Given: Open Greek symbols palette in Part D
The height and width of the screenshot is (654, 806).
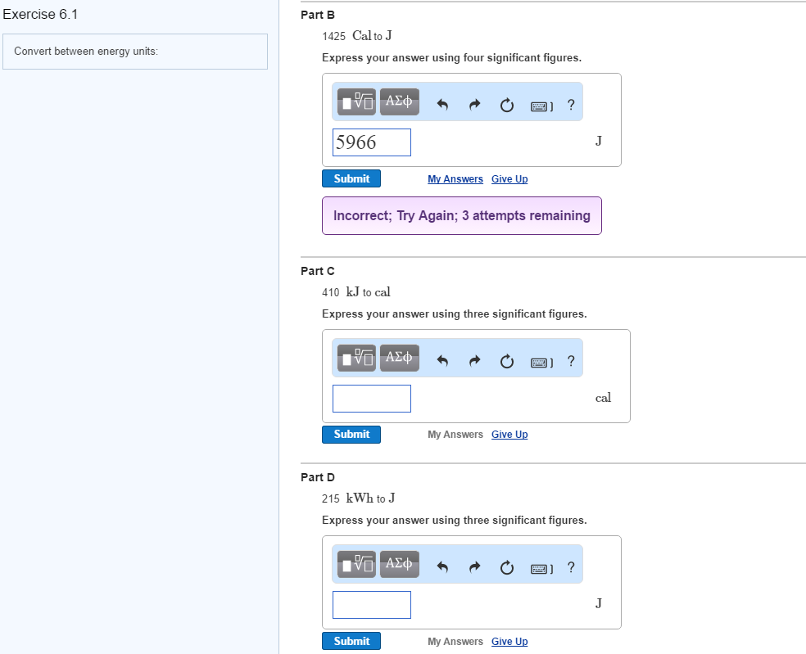Looking at the screenshot, I should (399, 564).
